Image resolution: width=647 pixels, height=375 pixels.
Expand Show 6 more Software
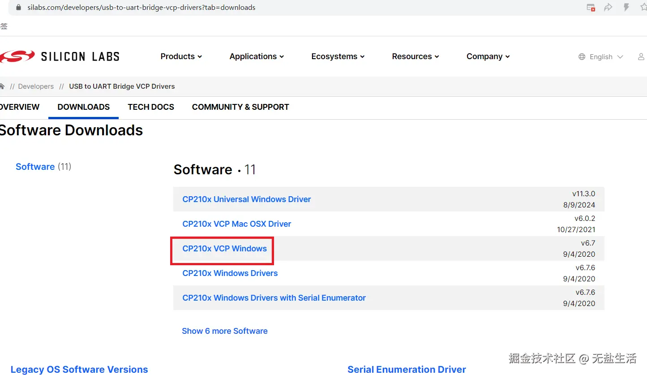pos(225,331)
